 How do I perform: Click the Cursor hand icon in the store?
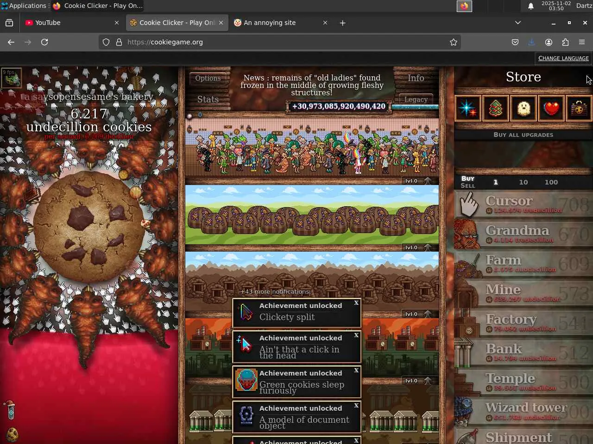(468, 204)
